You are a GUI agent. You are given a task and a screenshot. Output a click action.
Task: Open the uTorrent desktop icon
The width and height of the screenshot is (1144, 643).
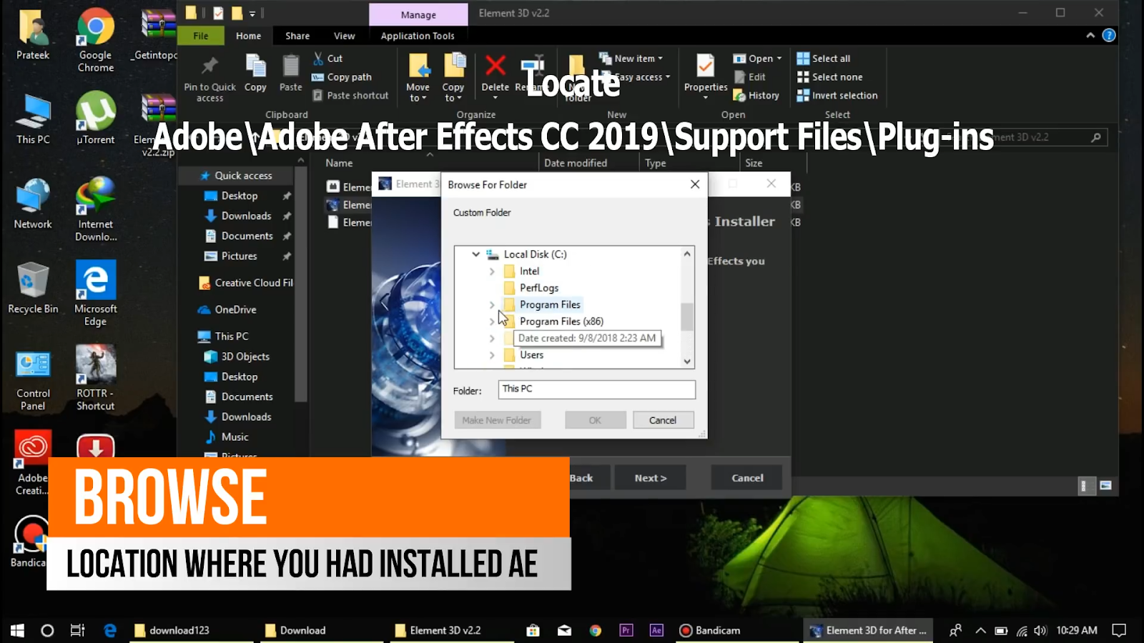pyautogui.click(x=96, y=118)
